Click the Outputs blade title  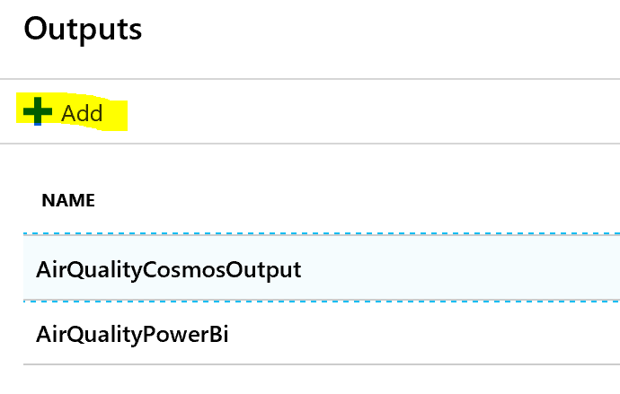[83, 28]
